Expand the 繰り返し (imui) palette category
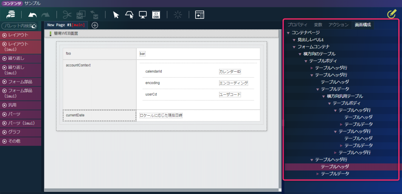Image resolution: width=402 pixels, height=194 pixels. 20,70
